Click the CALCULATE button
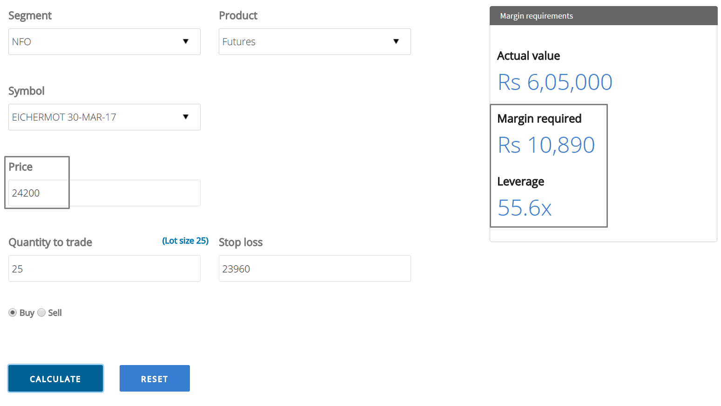This screenshot has width=721, height=406. coord(55,378)
